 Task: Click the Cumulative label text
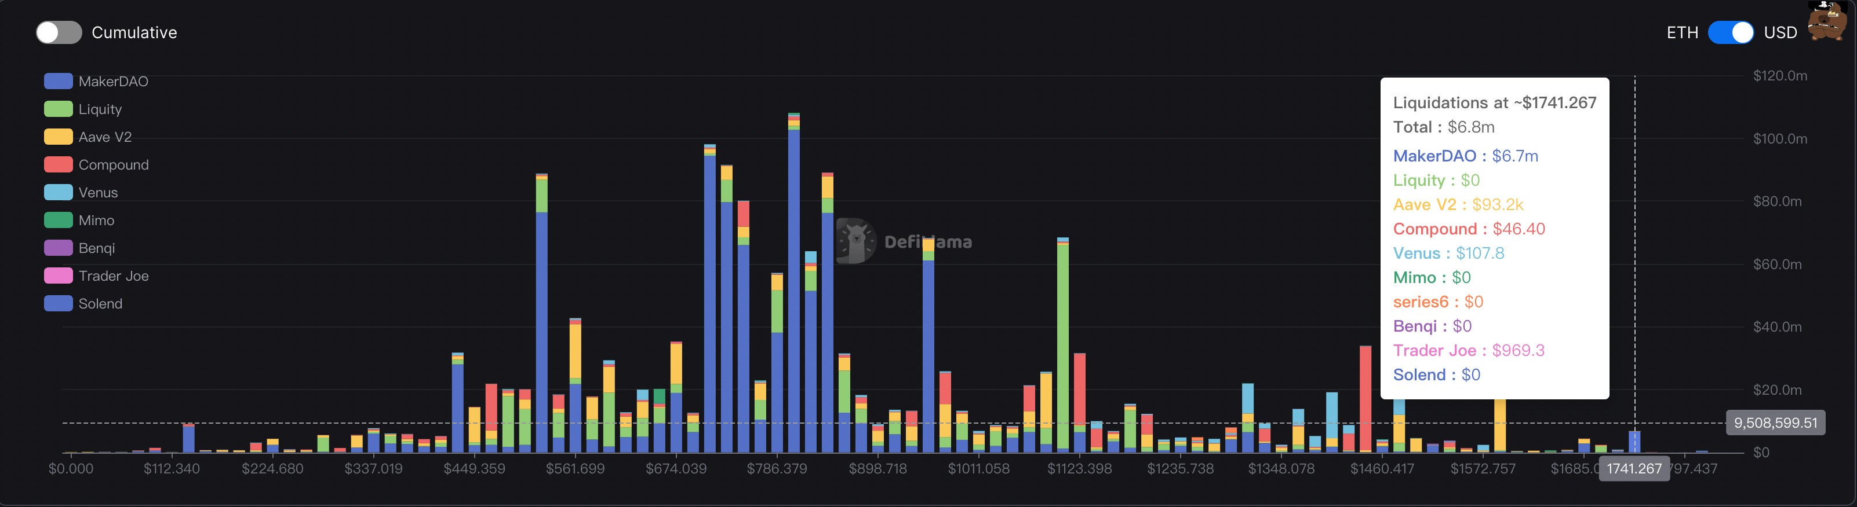click(134, 32)
